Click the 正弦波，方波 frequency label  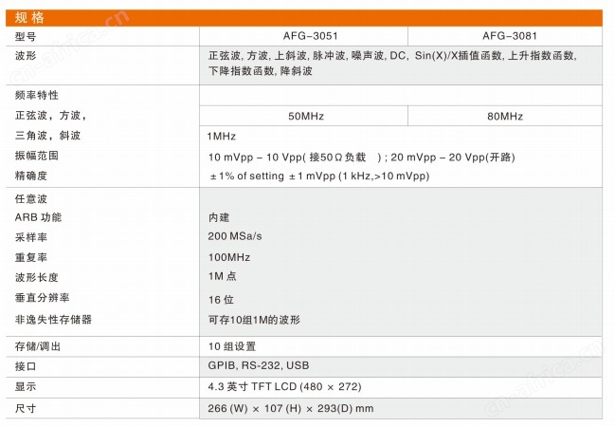[x=50, y=116]
